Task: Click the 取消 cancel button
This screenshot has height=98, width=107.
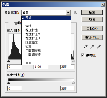Action: (92, 19)
